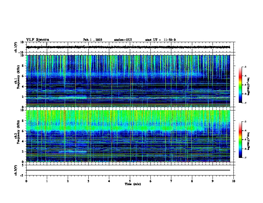Click time axis tick label "0"
The height and width of the screenshot is (203, 263).
pyautogui.click(x=26, y=181)
